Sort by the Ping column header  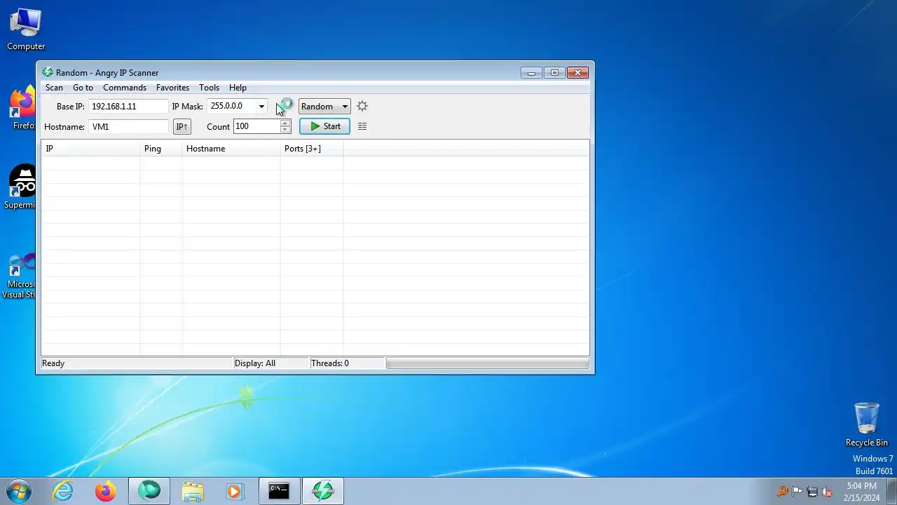(160, 149)
